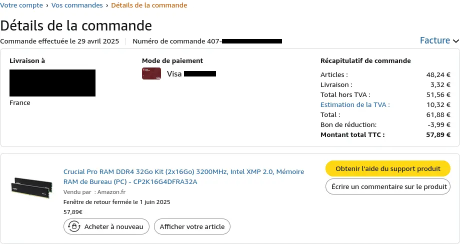Open the Facture dropdown
Screen dimensions: 460x244
pos(434,40)
